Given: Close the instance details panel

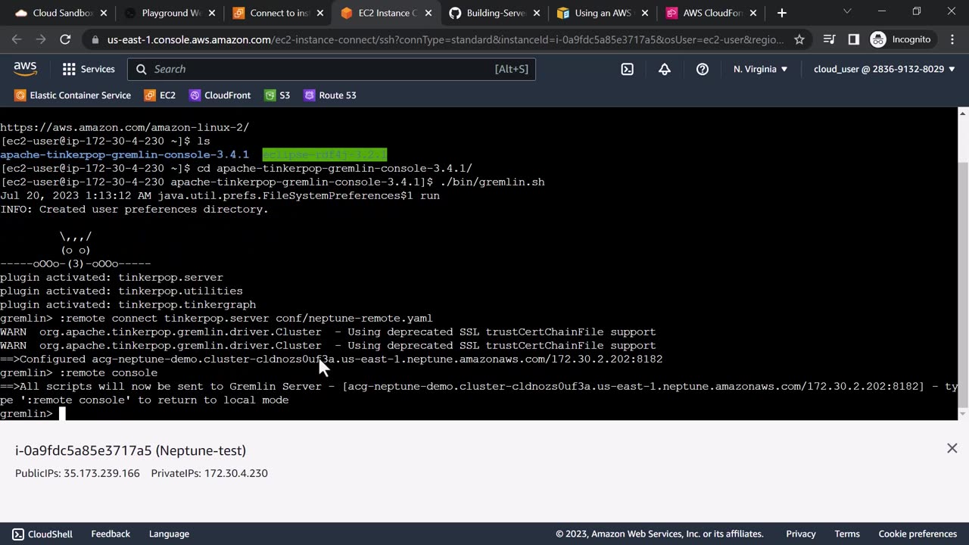Looking at the screenshot, I should click(952, 448).
